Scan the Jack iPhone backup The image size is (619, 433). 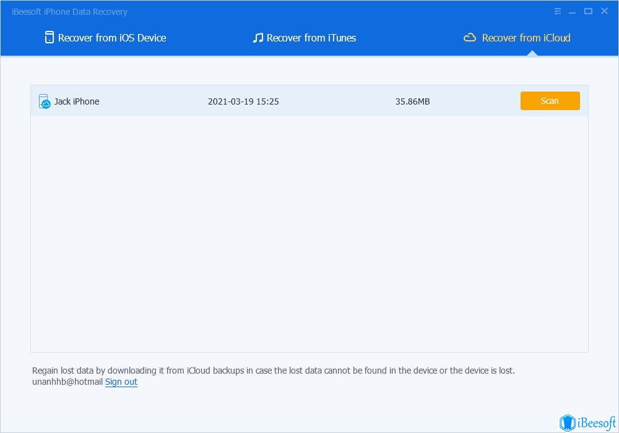[x=550, y=101]
